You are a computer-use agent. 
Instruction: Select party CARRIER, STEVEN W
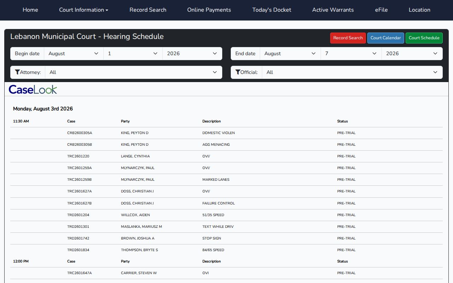(x=139, y=273)
